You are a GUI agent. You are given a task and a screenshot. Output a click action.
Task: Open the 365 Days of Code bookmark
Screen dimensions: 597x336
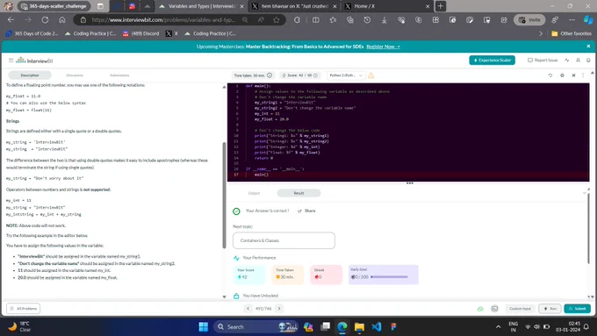[x=32, y=33]
